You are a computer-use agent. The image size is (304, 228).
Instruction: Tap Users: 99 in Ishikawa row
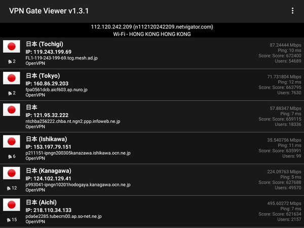click(x=292, y=156)
